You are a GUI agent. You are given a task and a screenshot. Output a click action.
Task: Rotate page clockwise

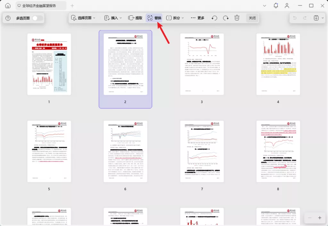pos(225,18)
